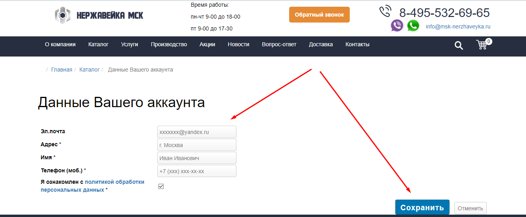Call the 8-495-532-69-65 phone number
This screenshot has height=217, width=526.
click(444, 13)
